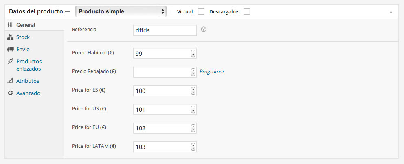Click the Price for US stepper
The width and height of the screenshot is (404, 164).
pyautogui.click(x=193, y=110)
